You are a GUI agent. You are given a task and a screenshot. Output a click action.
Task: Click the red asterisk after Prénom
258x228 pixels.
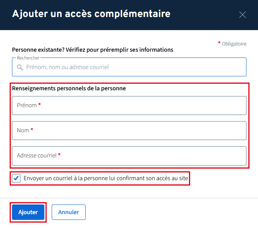click(40, 105)
